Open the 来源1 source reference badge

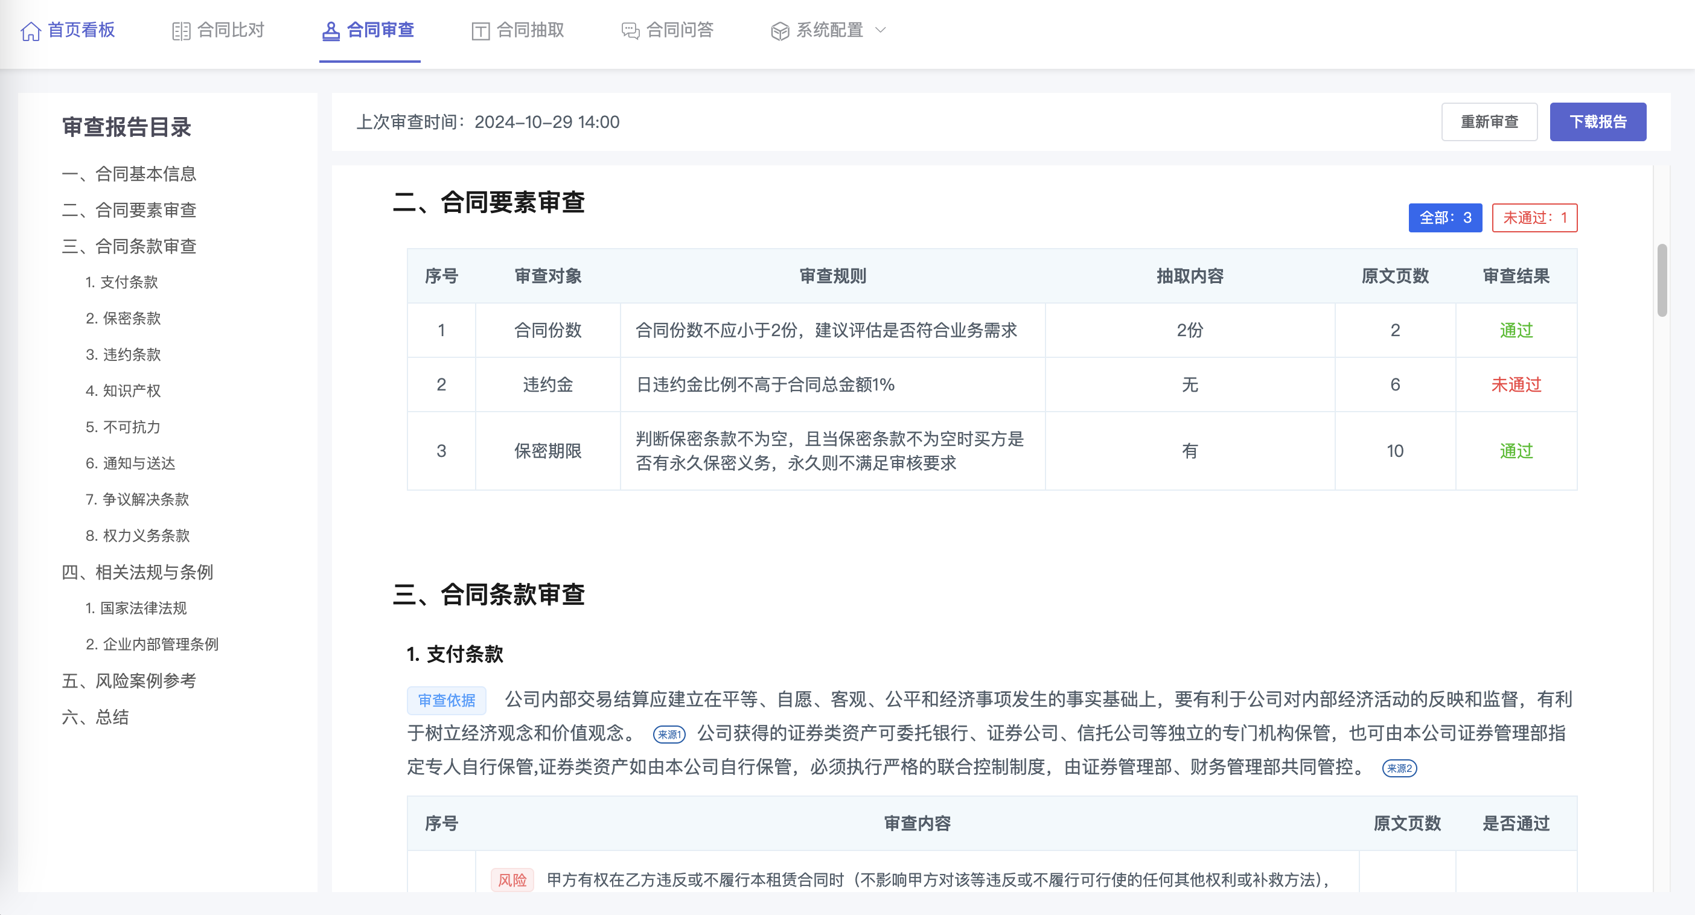tap(669, 735)
